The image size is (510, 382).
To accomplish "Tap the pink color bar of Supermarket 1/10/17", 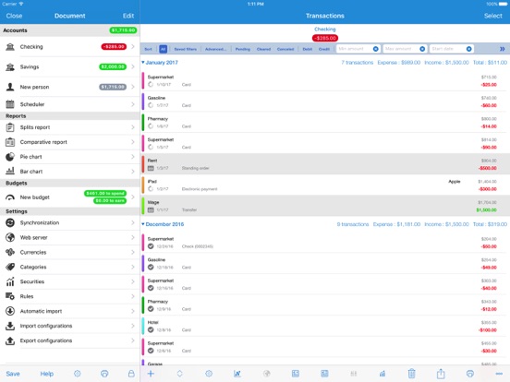I will [x=143, y=80].
